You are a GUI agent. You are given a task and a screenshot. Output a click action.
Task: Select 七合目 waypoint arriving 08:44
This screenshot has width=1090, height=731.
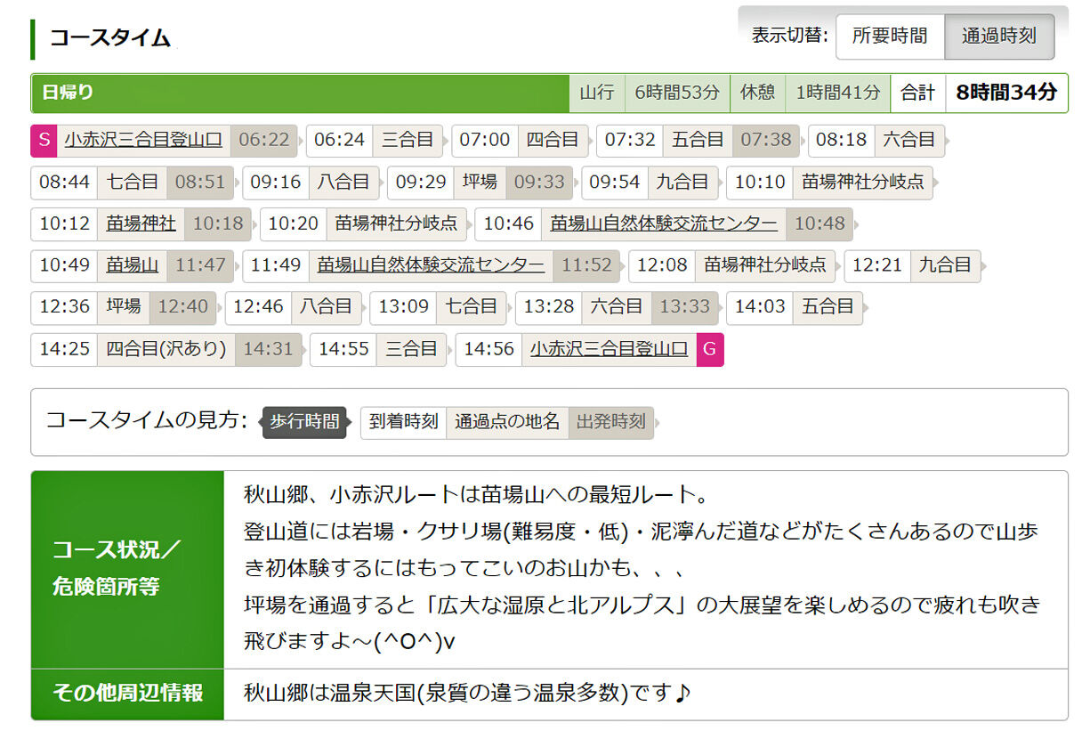click(x=133, y=182)
